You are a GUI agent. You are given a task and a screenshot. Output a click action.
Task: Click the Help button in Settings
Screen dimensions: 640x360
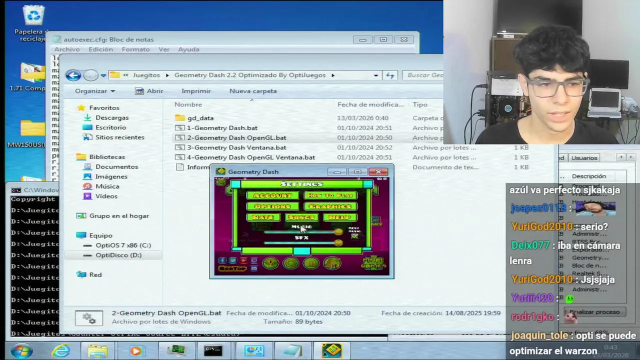[340, 217]
